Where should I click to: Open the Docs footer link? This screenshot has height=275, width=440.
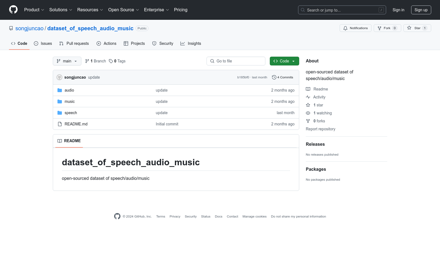pyautogui.click(x=219, y=216)
